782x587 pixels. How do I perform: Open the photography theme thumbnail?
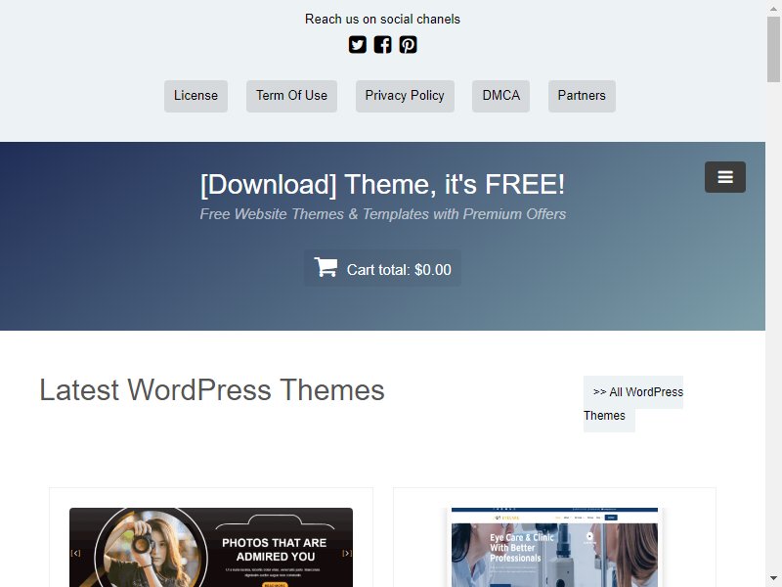[x=211, y=548]
